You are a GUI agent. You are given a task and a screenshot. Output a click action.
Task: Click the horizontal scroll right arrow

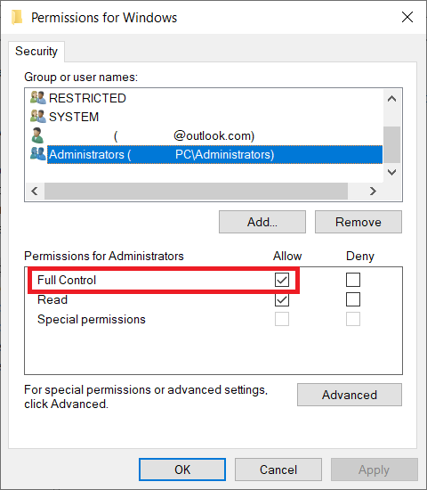(x=373, y=191)
